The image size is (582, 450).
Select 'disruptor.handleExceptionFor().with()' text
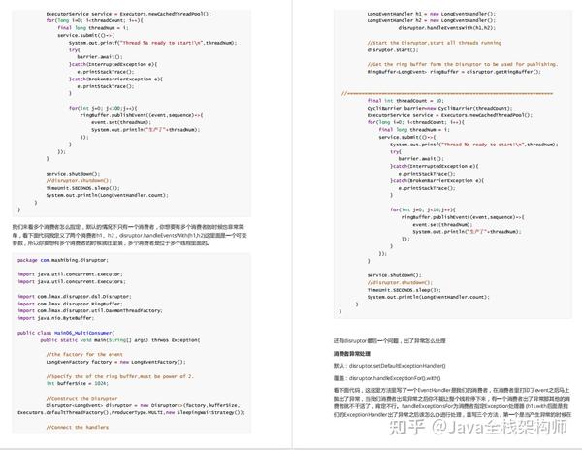click(395, 378)
